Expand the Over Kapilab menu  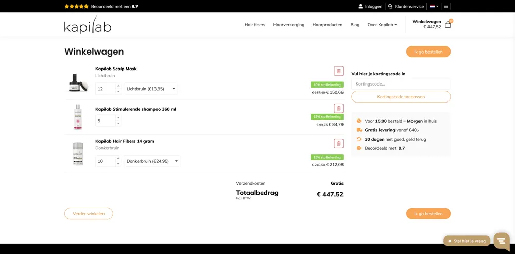tap(382, 25)
